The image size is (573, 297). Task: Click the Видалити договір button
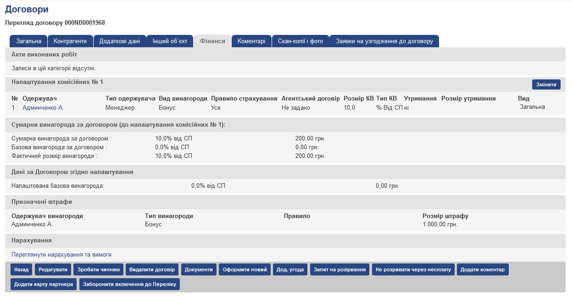click(152, 269)
